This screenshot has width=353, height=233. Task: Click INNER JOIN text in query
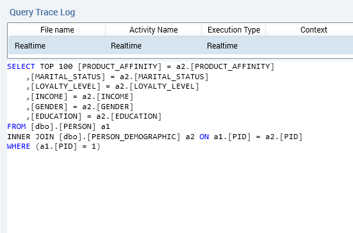pos(30,137)
